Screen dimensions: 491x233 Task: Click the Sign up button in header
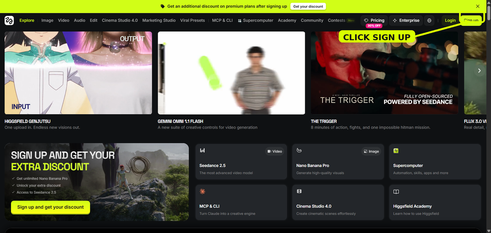coord(471,20)
